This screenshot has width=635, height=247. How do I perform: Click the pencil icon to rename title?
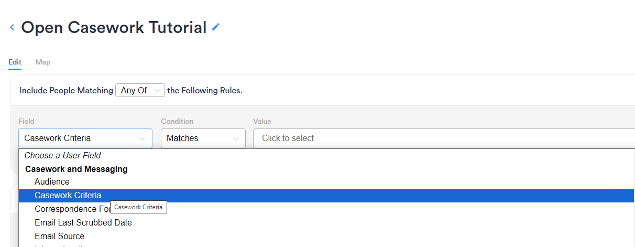(216, 27)
